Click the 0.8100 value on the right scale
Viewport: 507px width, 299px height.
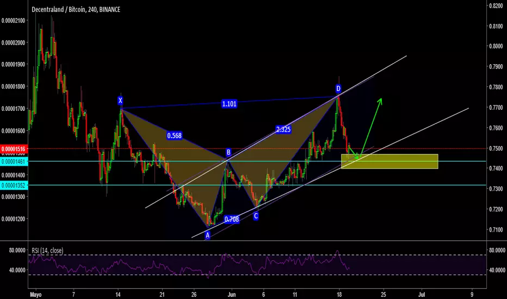point(496,26)
